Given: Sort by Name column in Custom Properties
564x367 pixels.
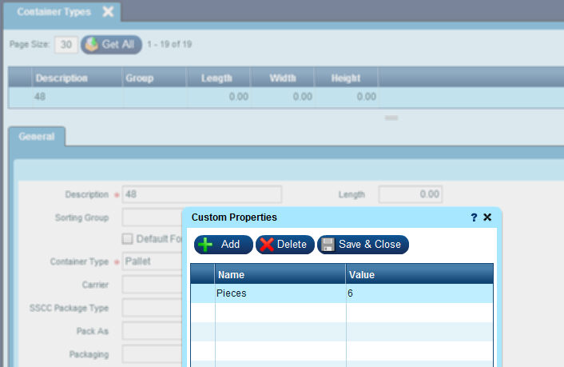Looking at the screenshot, I should [x=280, y=274].
